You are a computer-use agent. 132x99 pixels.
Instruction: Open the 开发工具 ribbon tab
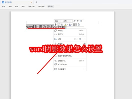31,6
